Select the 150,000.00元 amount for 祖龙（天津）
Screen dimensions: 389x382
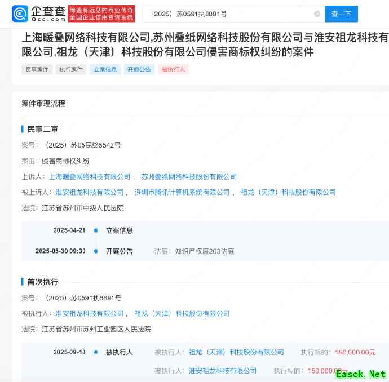[x=355, y=352]
